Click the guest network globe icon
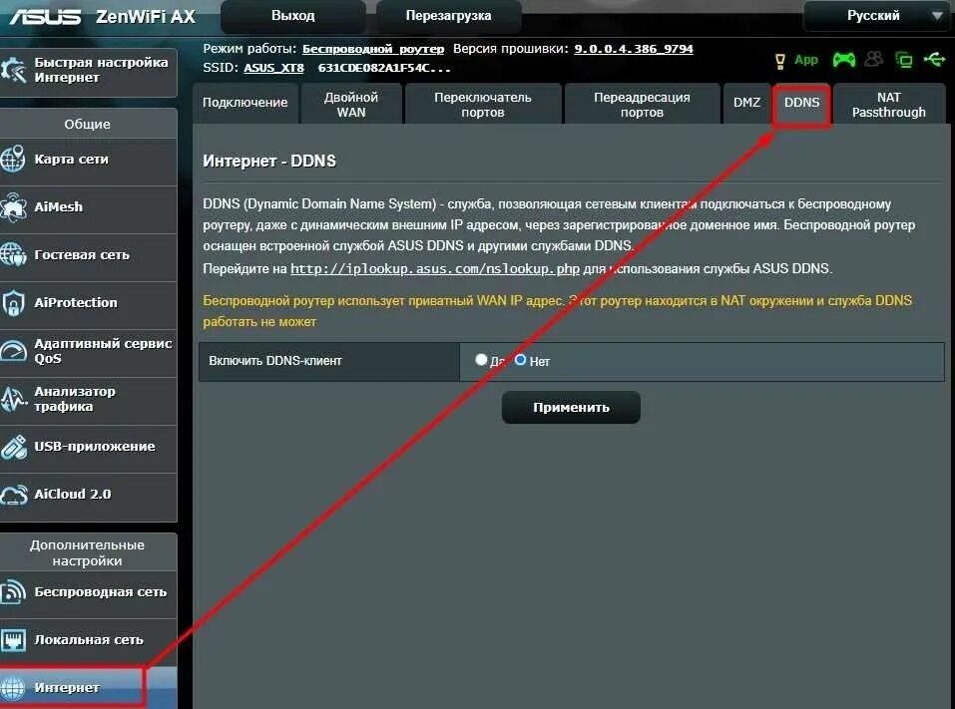Viewport: 955px width, 709px height. [x=13, y=254]
